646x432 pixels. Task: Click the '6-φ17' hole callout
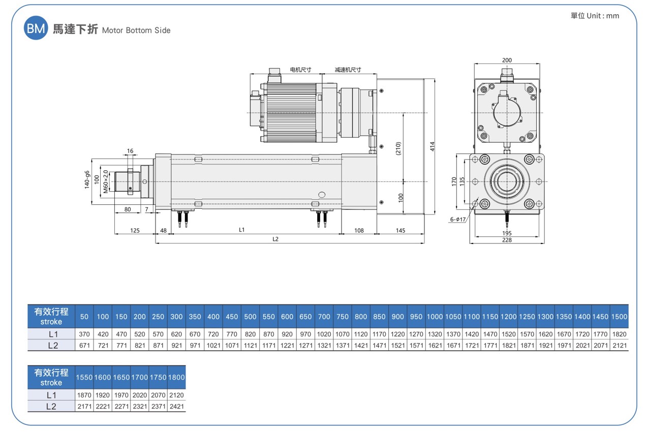(x=457, y=220)
